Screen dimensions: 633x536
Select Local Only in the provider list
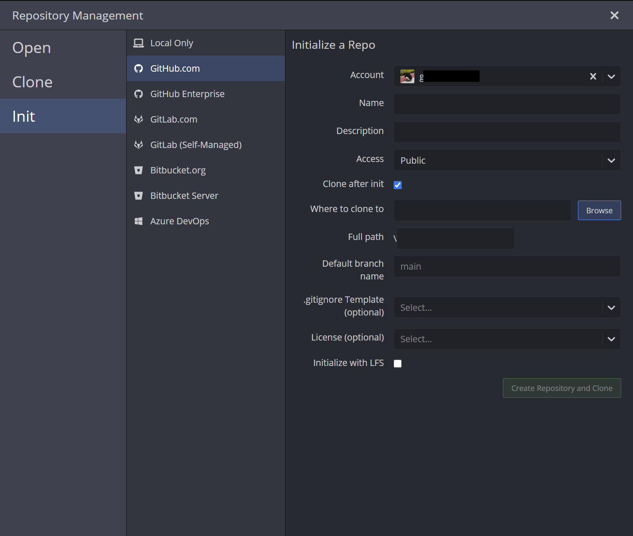click(x=206, y=43)
